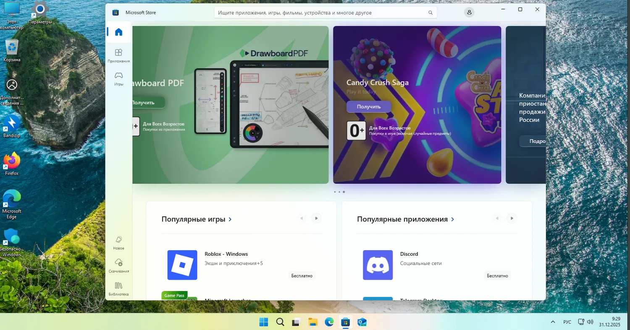
Task: Click the 0+ age rating badge
Action: 357,131
